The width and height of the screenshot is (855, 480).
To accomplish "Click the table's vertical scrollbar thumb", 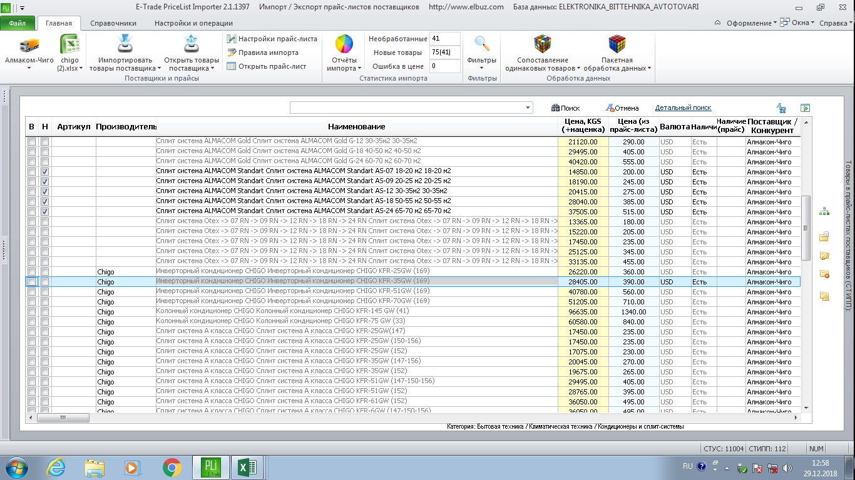I will pyautogui.click(x=806, y=228).
